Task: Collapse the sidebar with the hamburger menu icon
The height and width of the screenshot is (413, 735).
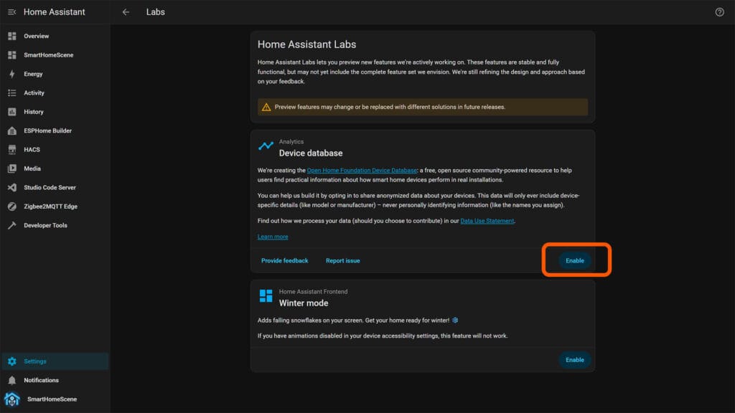Action: (11, 12)
